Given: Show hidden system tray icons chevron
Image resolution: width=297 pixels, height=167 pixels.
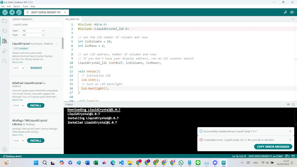Looking at the screenshot, I should point(242,163).
